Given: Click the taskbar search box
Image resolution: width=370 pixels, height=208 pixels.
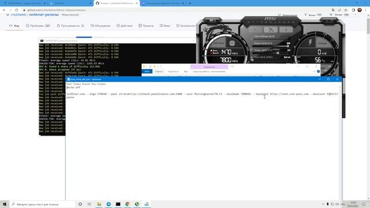Looking at the screenshot, I should coord(42,204).
